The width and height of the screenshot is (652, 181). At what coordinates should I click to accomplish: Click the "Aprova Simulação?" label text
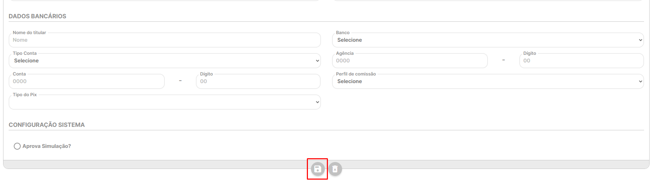point(47,146)
